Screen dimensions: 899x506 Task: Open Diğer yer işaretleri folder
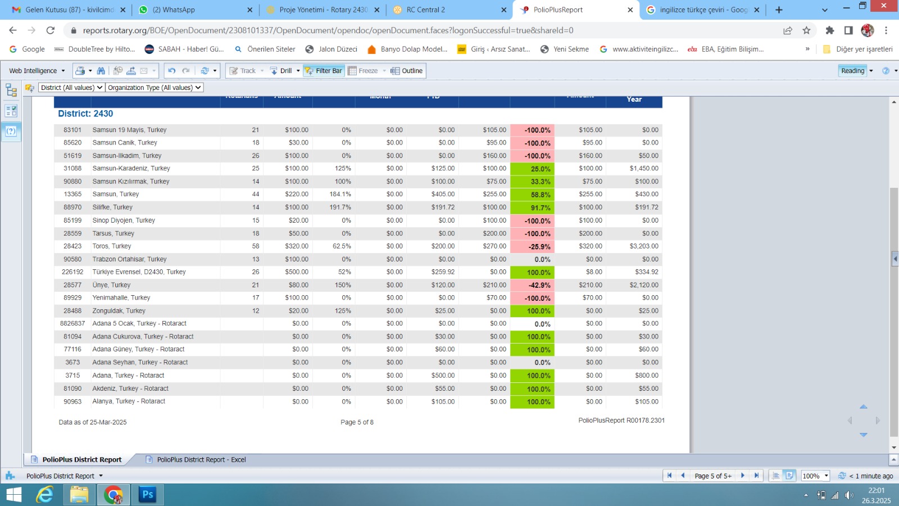tap(857, 49)
